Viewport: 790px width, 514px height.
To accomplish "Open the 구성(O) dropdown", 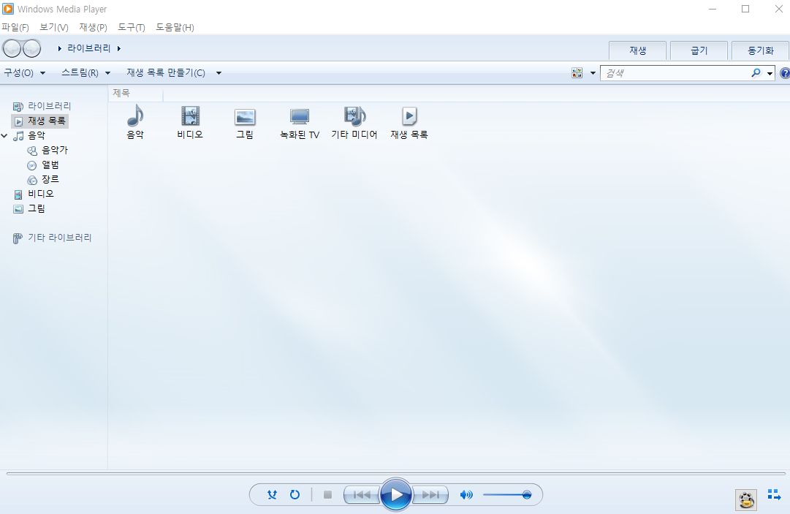I will (24, 72).
